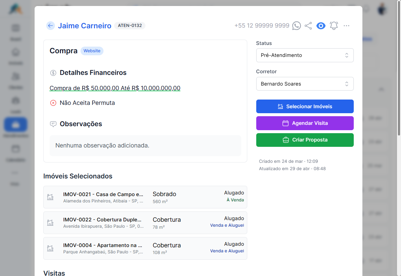401x276 pixels.
Task: Click the Atualizado em 29 de abr timestamp
Action: click(292, 168)
